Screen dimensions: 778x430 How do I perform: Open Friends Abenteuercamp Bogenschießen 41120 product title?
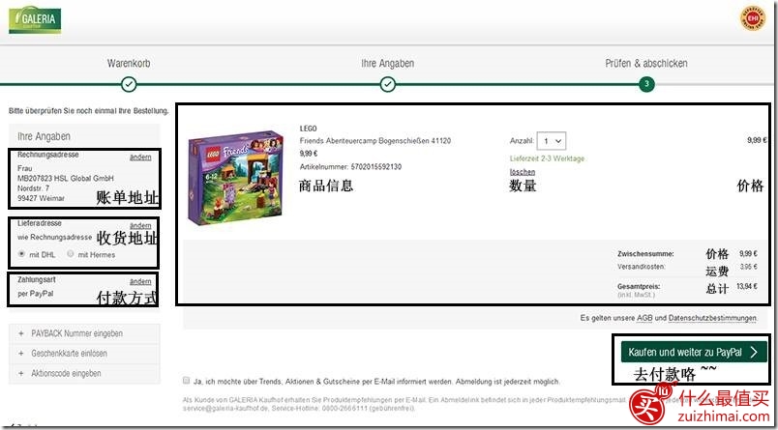(x=375, y=141)
